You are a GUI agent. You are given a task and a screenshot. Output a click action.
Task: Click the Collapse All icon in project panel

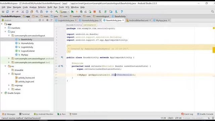(43, 20)
